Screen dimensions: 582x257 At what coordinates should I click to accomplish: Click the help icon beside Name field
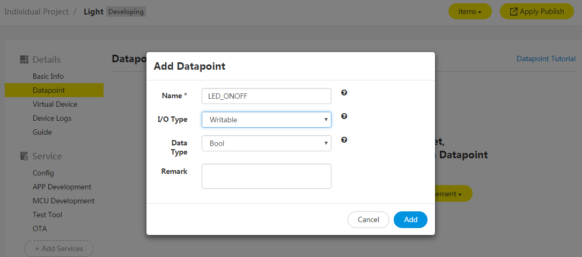point(344,92)
